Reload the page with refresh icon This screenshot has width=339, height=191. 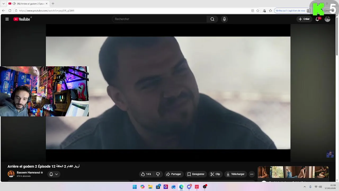(x=10, y=11)
